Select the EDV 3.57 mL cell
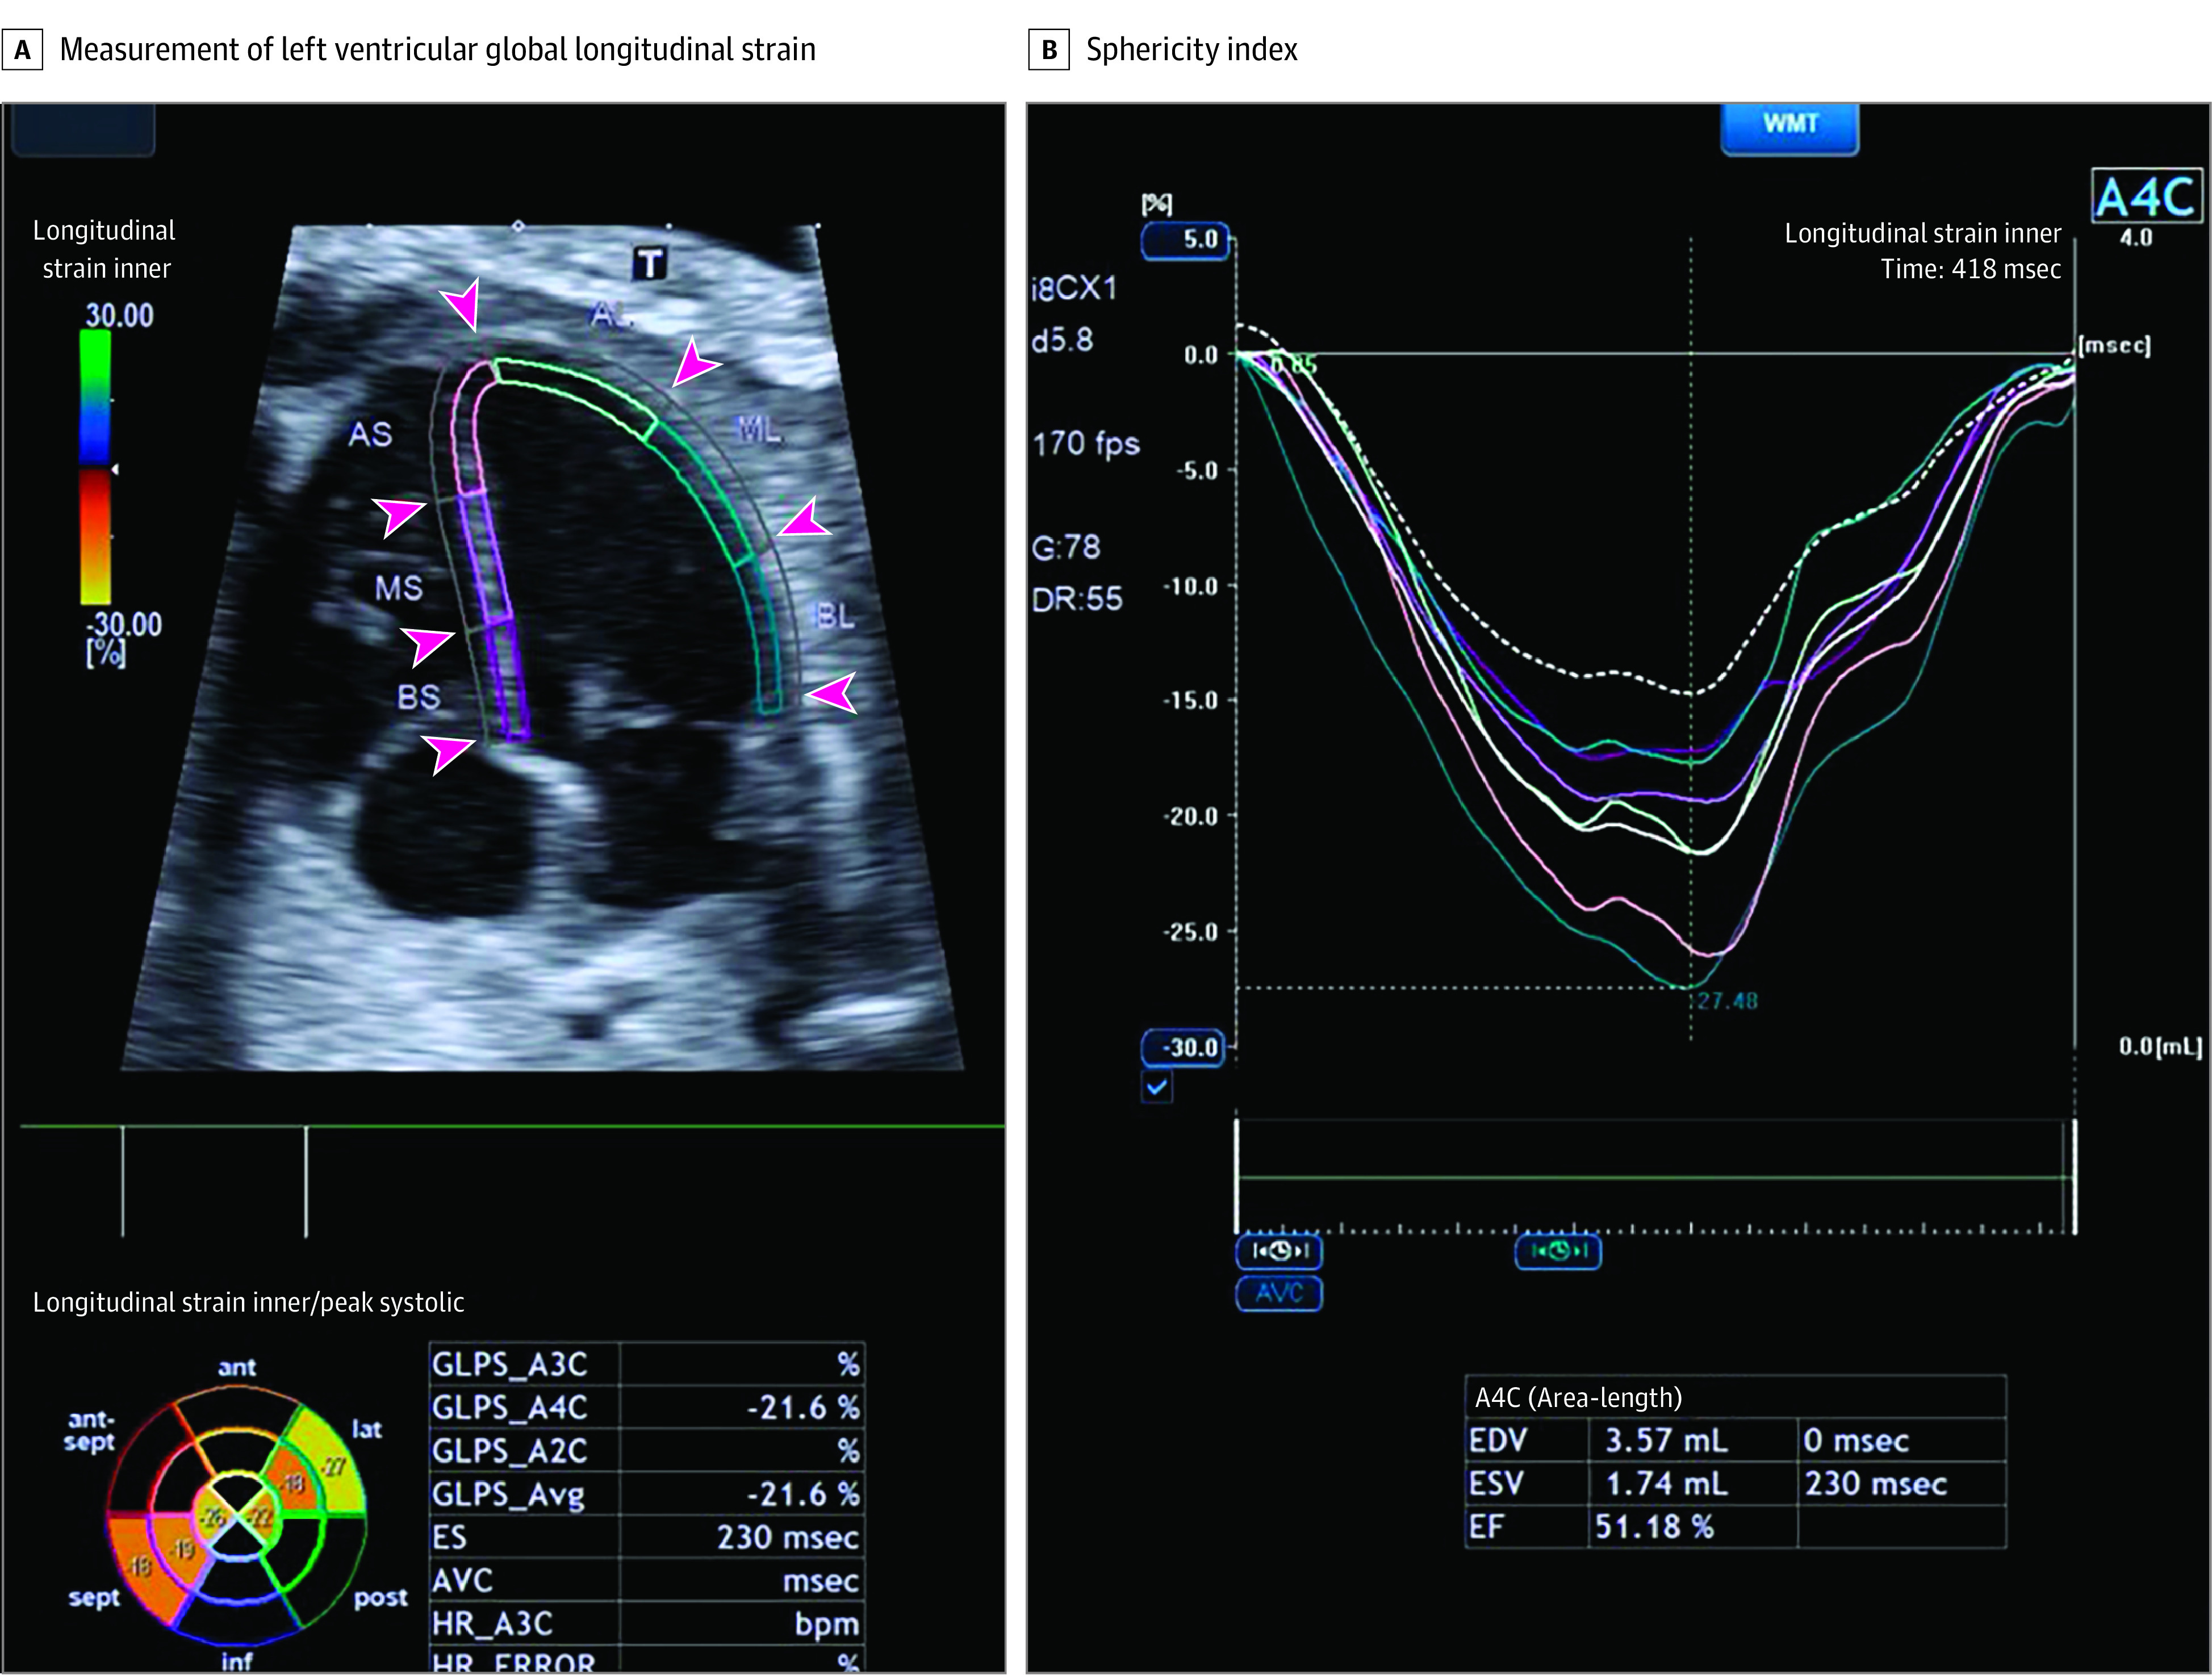 (x=1693, y=1440)
